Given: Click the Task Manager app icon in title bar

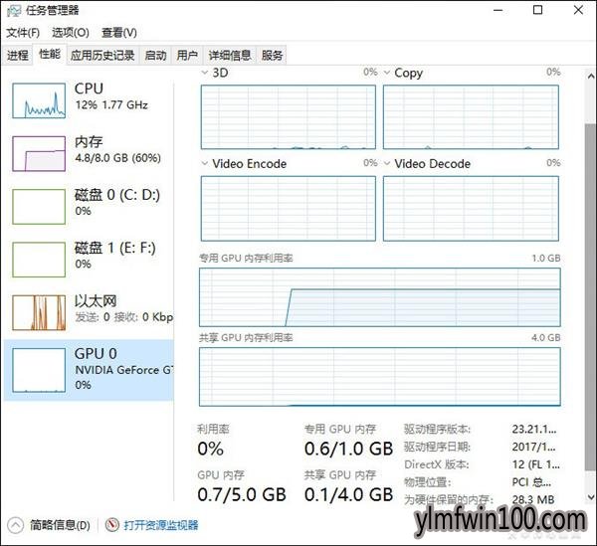Looking at the screenshot, I should pos(14,10).
